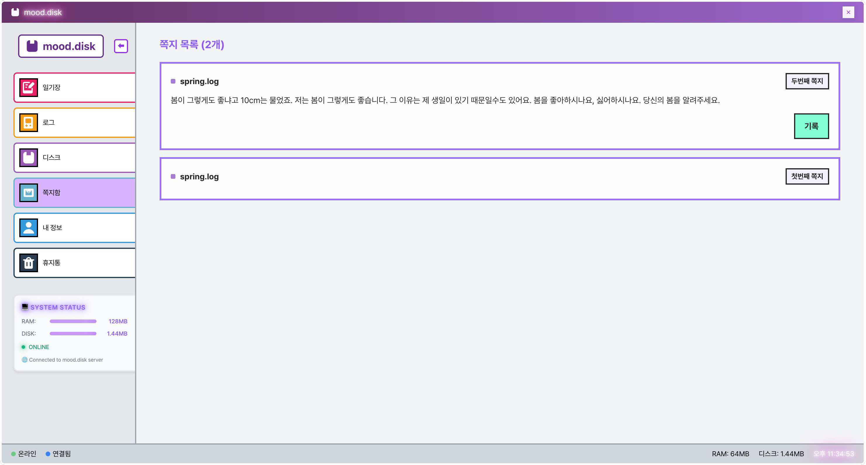Go to the 로그 menu item
866x465 pixels.
pyautogui.click(x=75, y=123)
